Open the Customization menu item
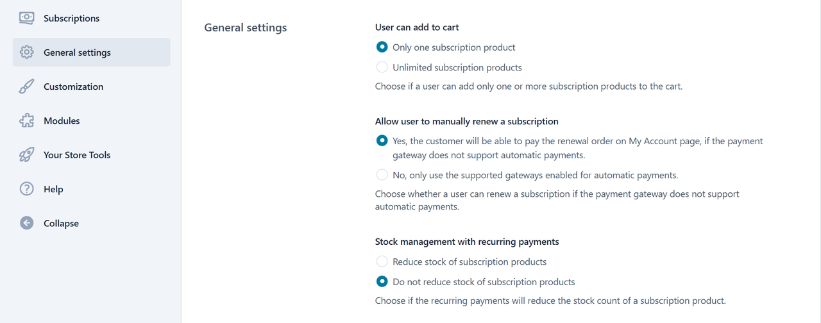Screen dimensions: 821x323 (x=73, y=87)
